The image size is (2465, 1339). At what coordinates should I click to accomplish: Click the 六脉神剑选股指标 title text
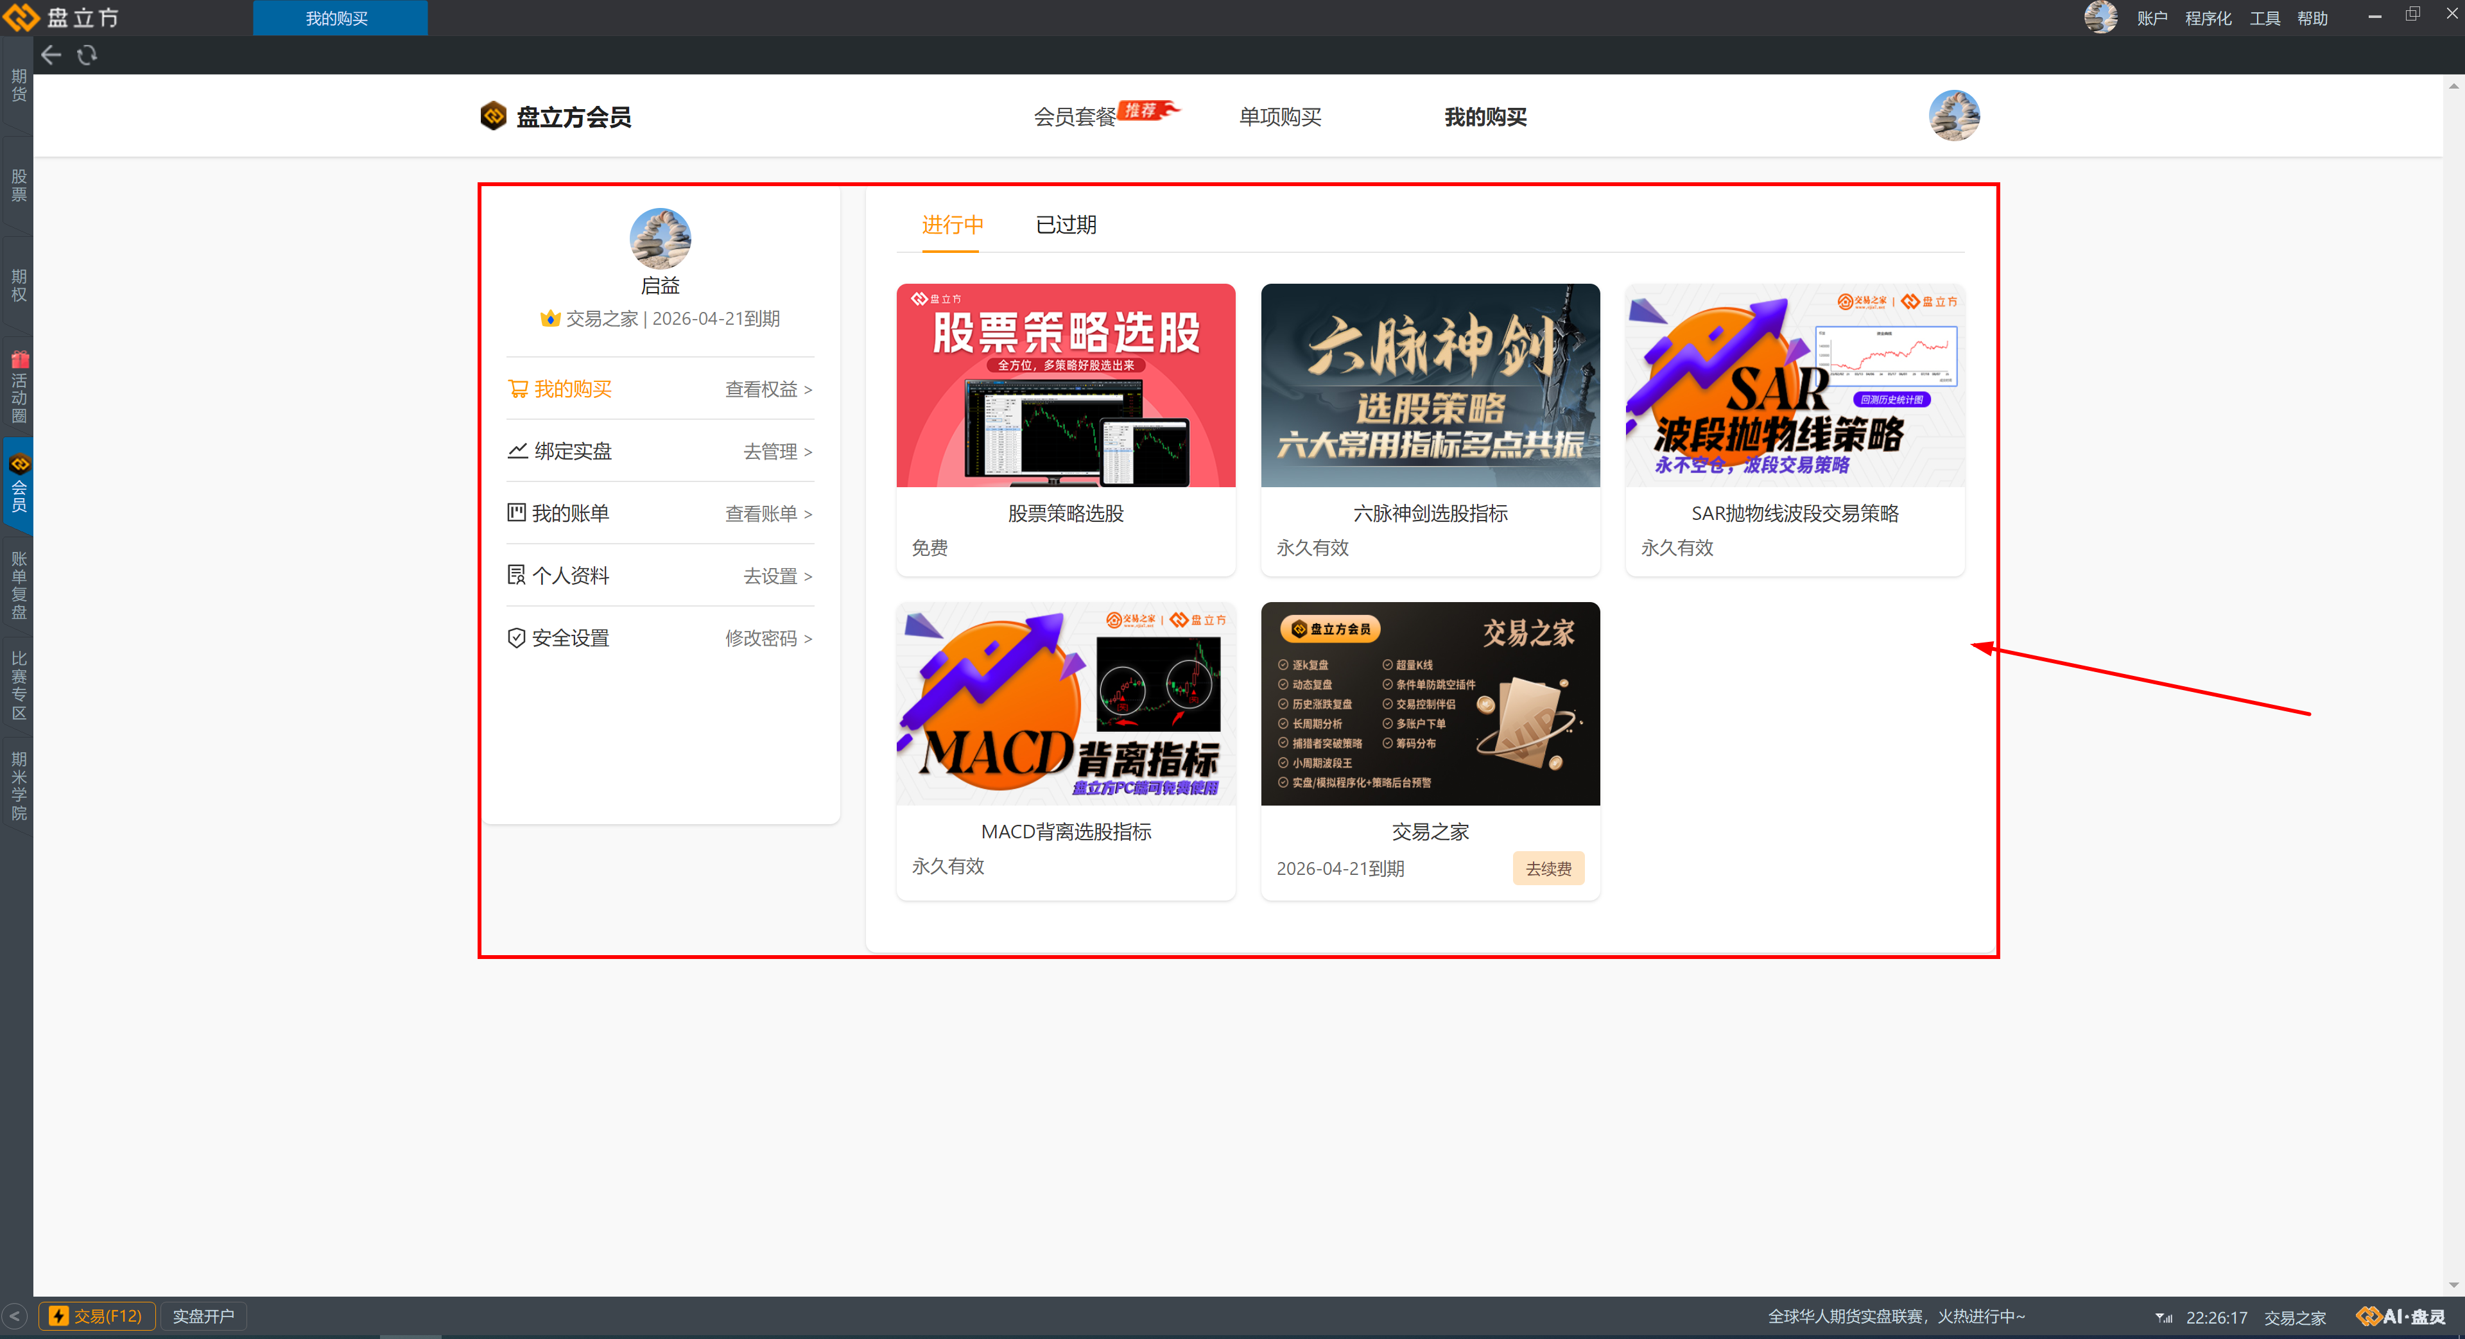1430,514
